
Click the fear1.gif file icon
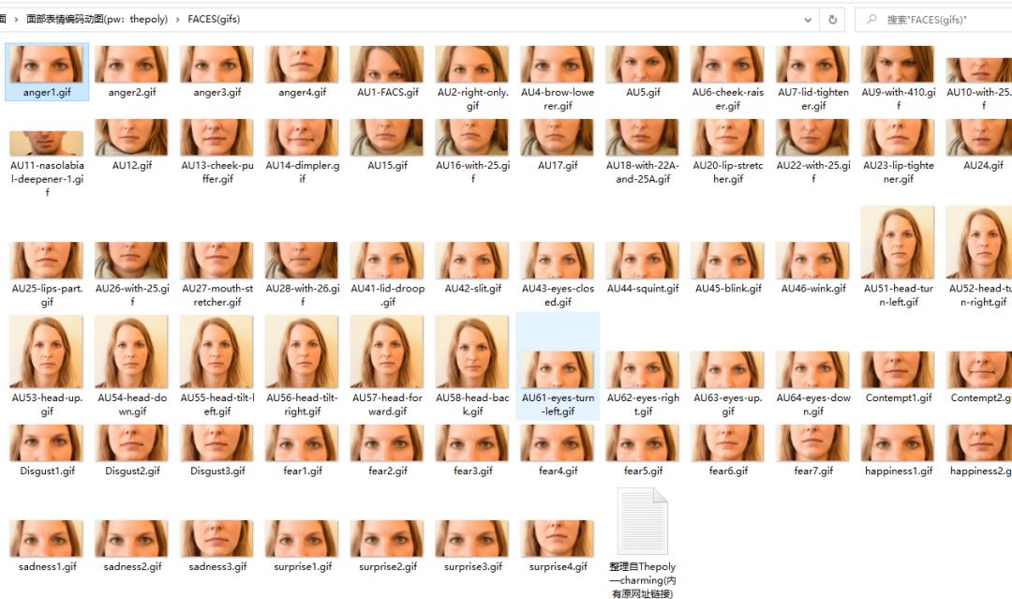pos(302,442)
